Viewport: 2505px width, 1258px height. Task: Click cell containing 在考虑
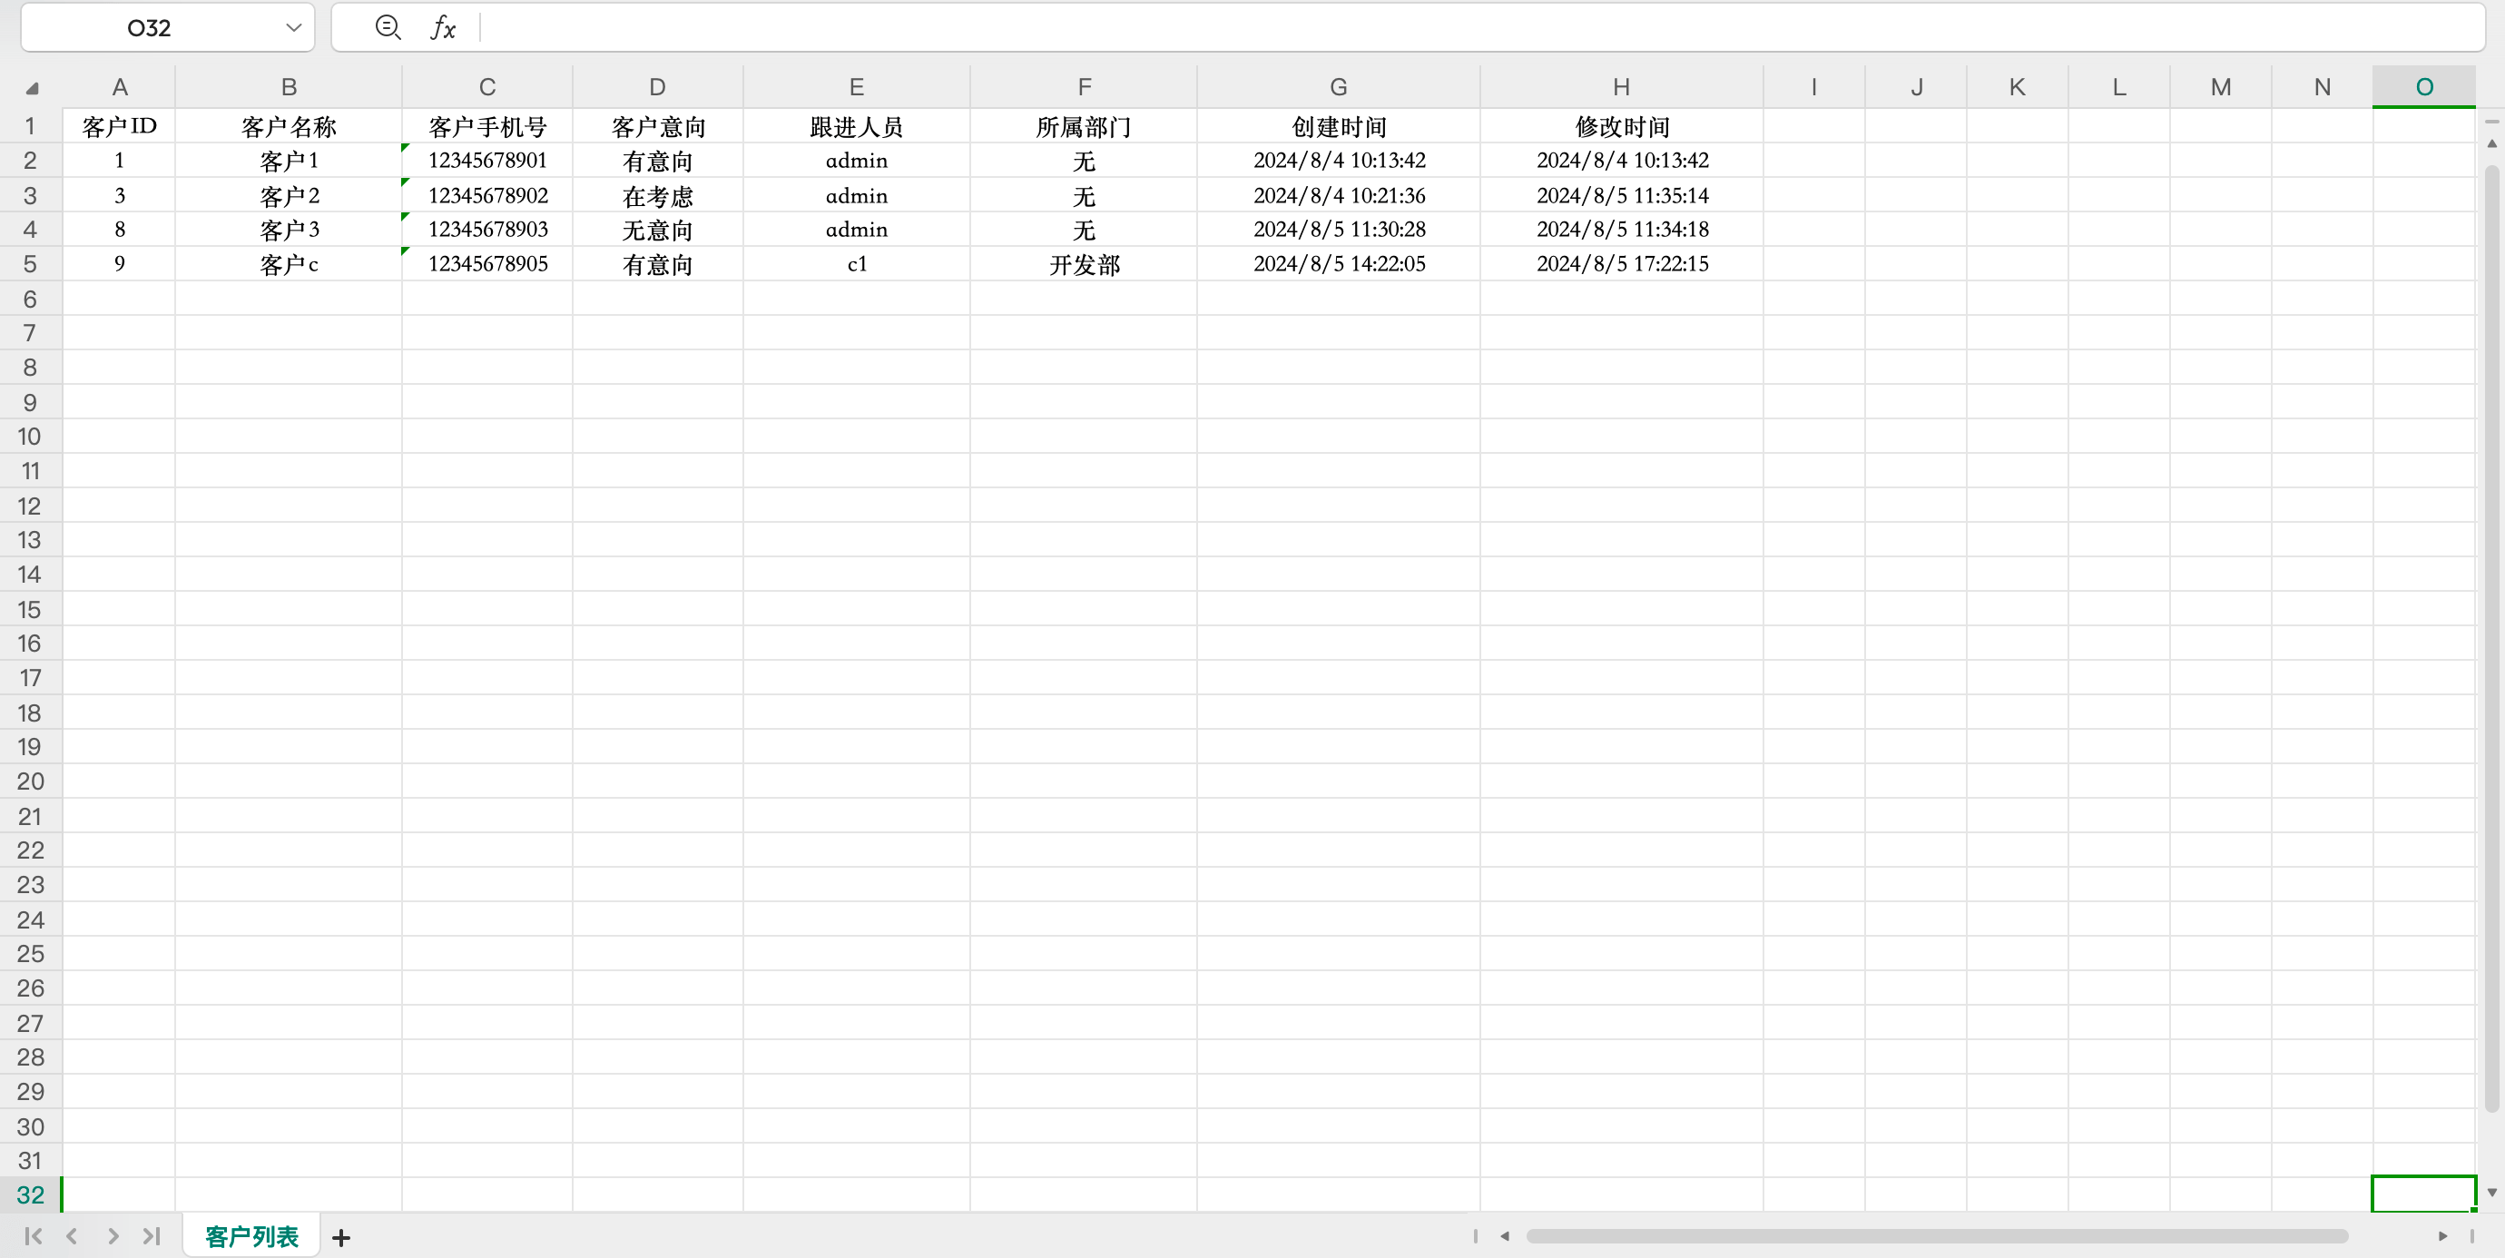(x=657, y=195)
